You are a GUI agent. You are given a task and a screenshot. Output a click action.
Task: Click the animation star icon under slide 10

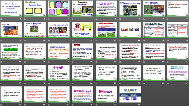click(25, 41)
